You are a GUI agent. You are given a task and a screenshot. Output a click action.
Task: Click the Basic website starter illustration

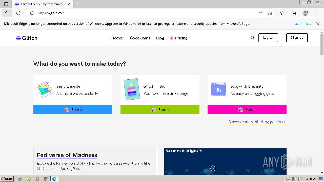tap(45, 89)
